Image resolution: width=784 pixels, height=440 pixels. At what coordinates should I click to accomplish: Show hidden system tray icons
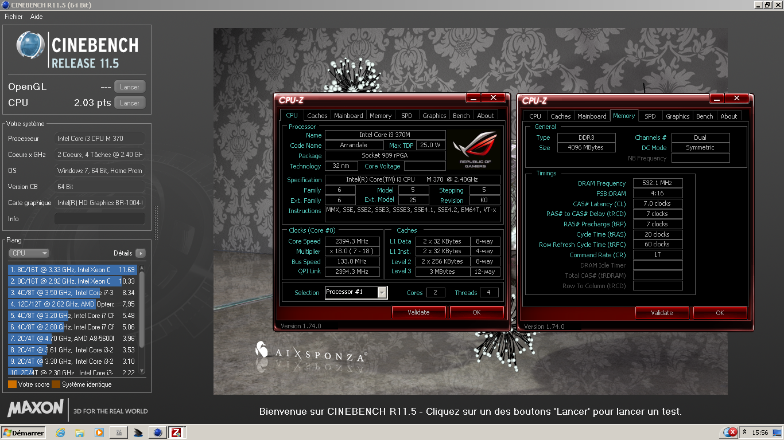(x=745, y=433)
